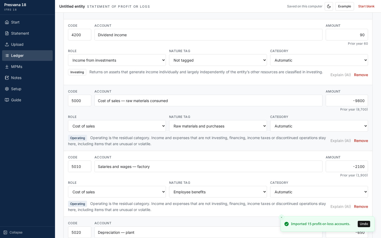The height and width of the screenshot is (238, 381).
Task: Edit Depreciation — plant account name
Action: coord(208,232)
